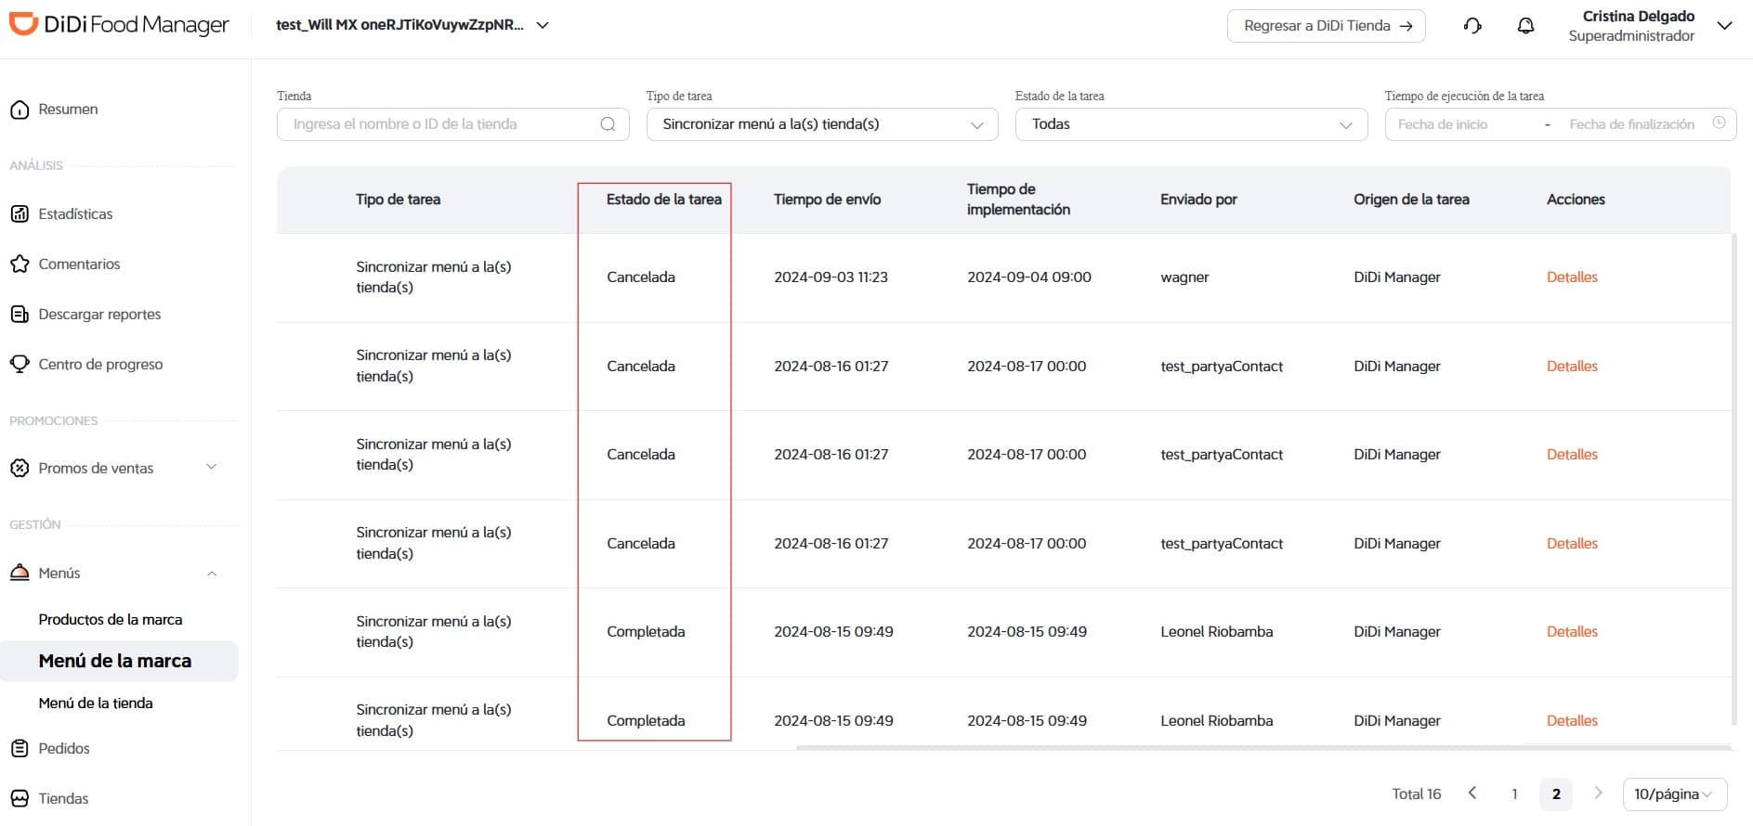Select page 2 in pagination
This screenshot has width=1753, height=826.
[x=1556, y=794]
